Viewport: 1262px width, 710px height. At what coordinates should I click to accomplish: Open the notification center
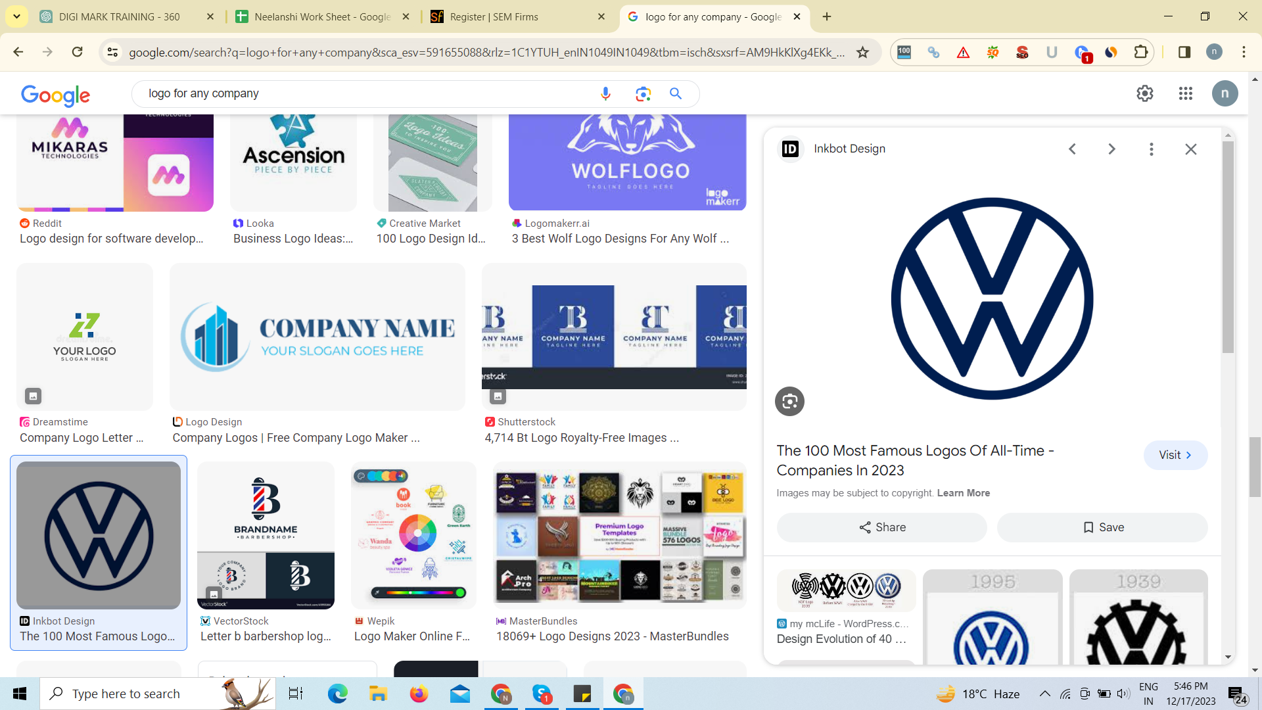pos(1238,694)
